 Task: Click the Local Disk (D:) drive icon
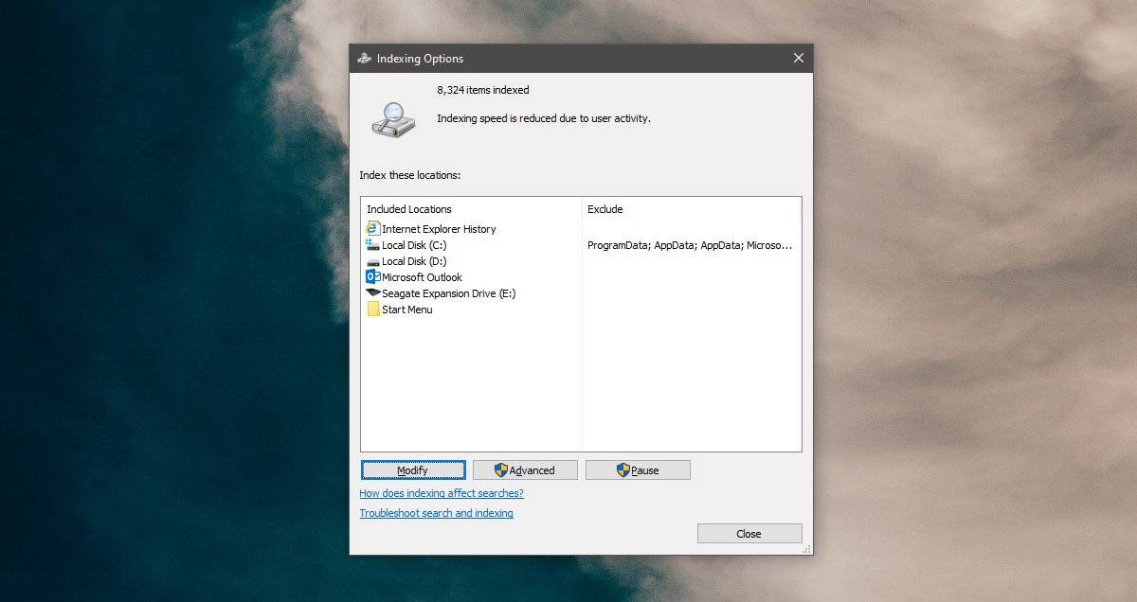click(373, 261)
